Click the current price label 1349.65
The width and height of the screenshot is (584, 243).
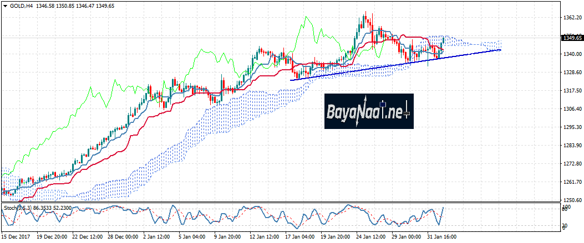pyautogui.click(x=572, y=38)
